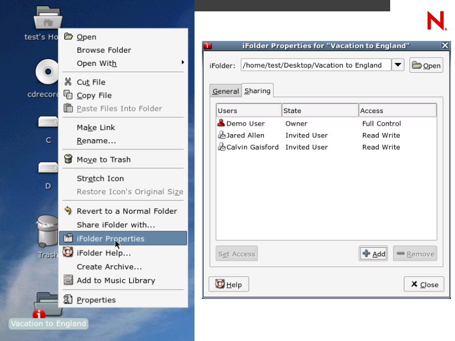Click the icon beside Properties menu entry
This screenshot has height=341, width=455.
pyautogui.click(x=68, y=300)
